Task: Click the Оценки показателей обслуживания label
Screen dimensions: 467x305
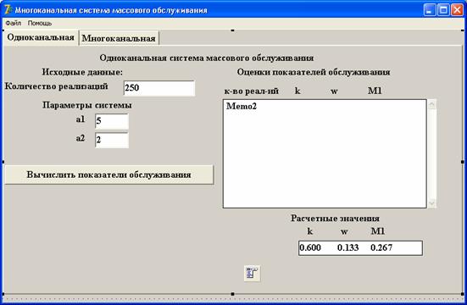Action: point(314,72)
